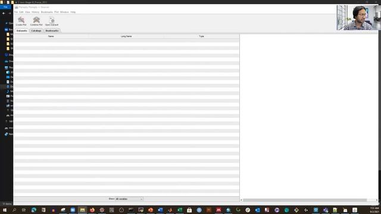Click the Create Plot toolbar icon
Viewport: 381px width, 214px height.
[x=21, y=21]
